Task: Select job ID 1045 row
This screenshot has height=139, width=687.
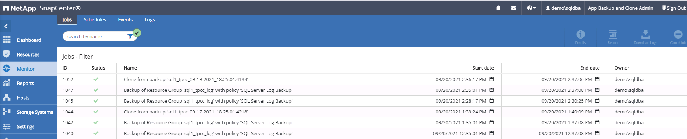Action: 372,101
